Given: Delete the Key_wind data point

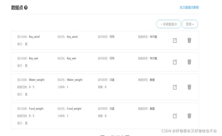Looking at the screenshot, I should [189, 40].
